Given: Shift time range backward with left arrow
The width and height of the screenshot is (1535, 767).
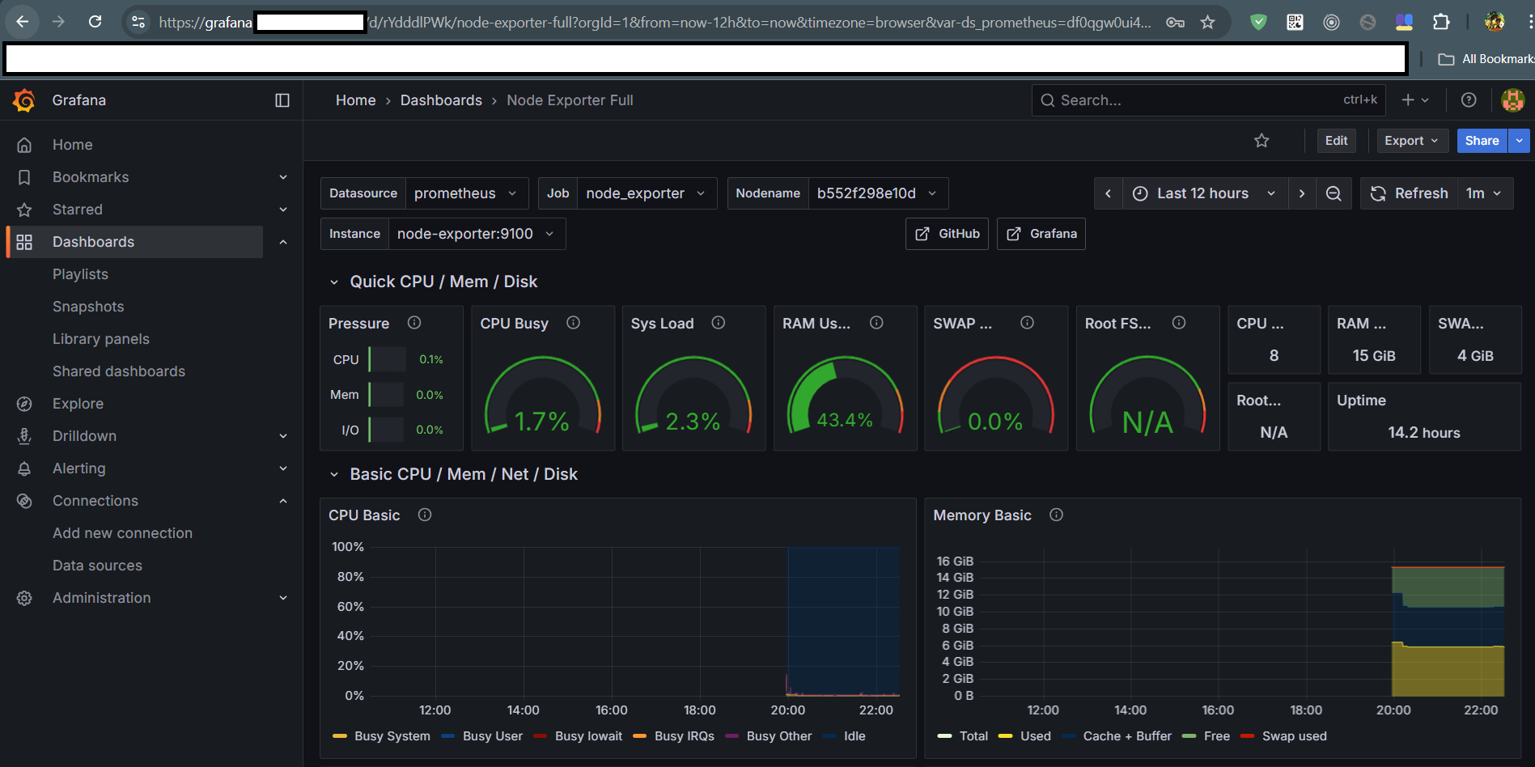Looking at the screenshot, I should coord(1108,193).
